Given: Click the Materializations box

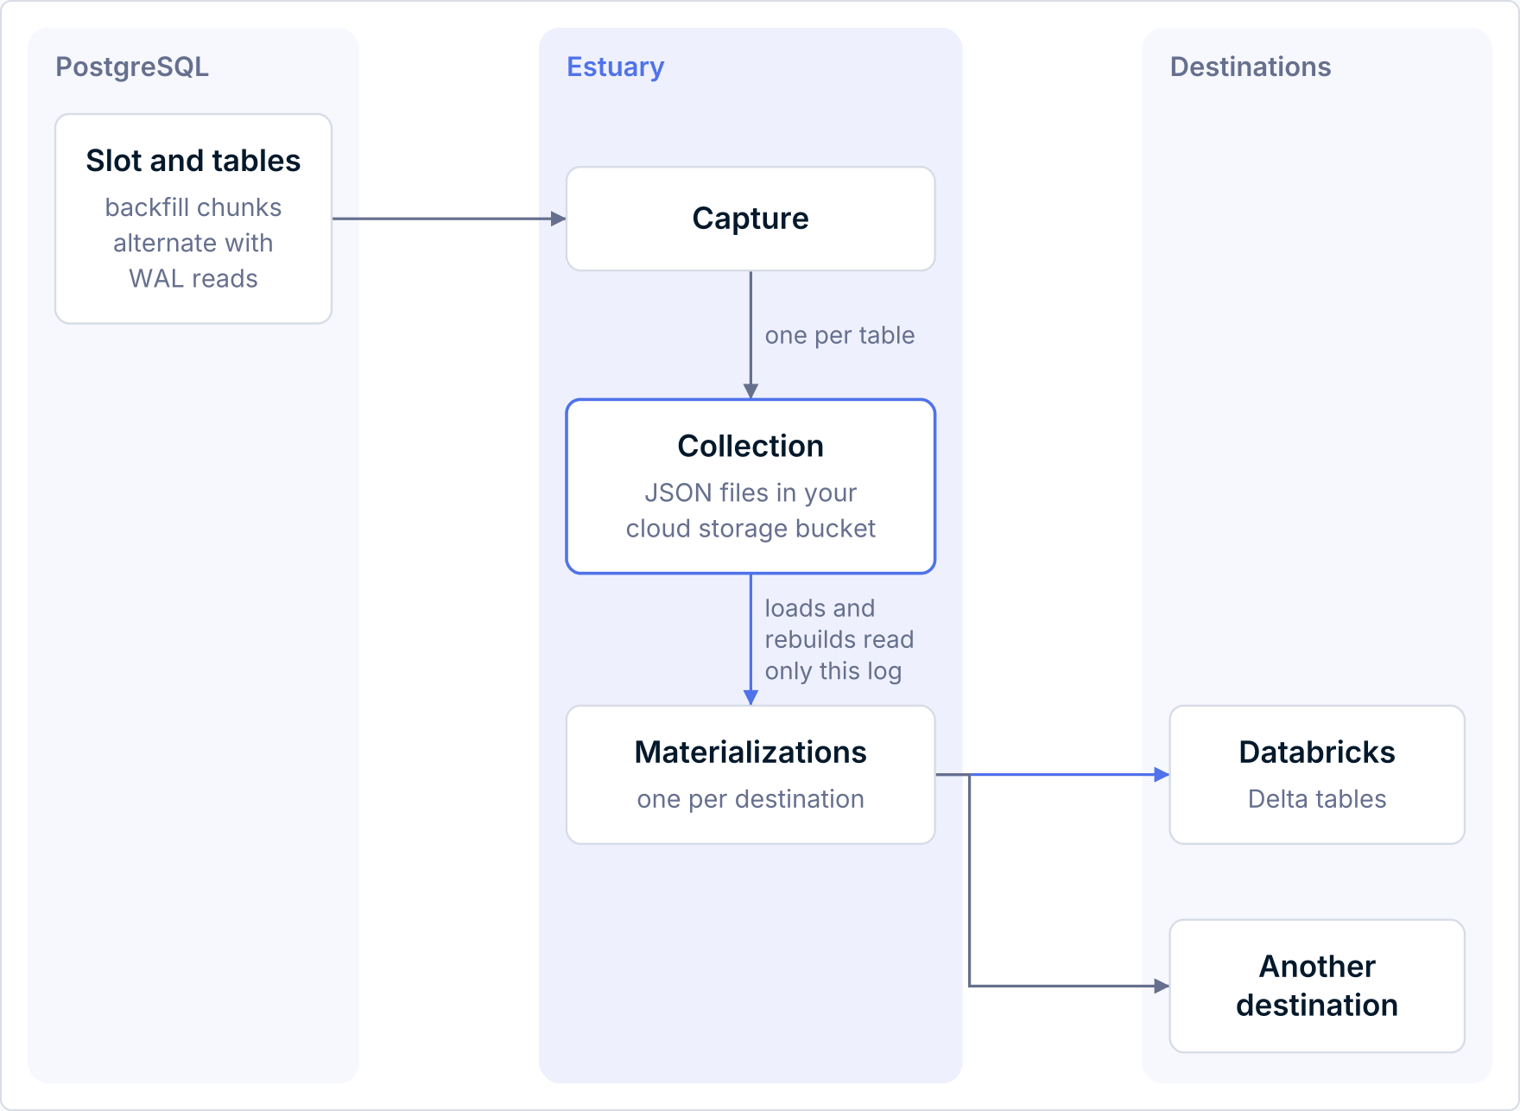Looking at the screenshot, I should tap(750, 775).
